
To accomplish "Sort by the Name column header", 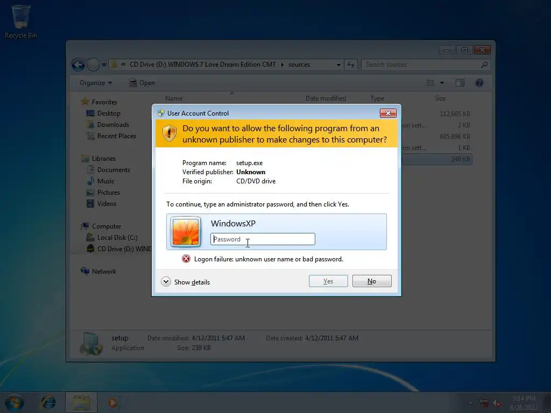I will [x=174, y=98].
